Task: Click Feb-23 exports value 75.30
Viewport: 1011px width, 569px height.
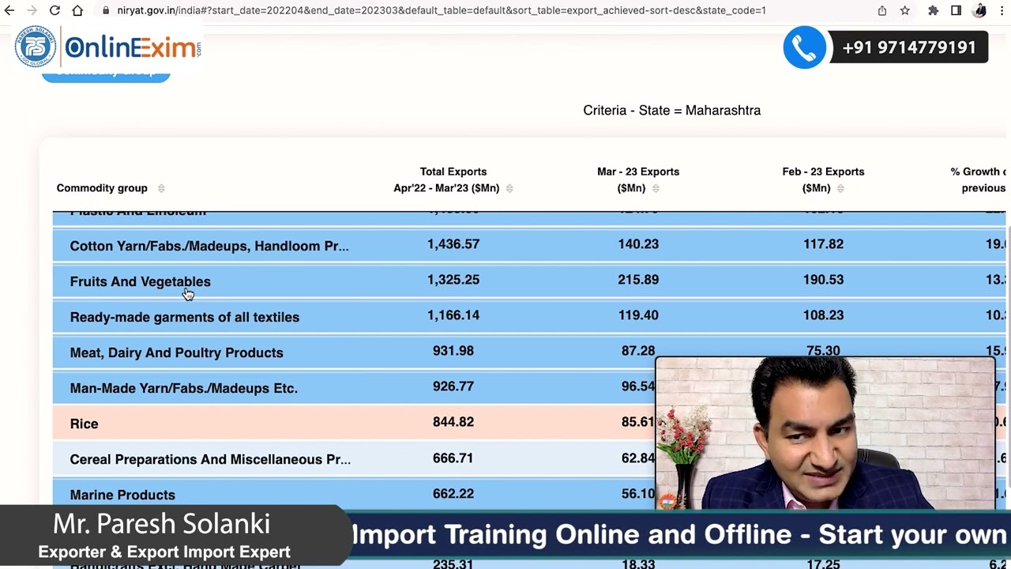Action: [x=823, y=350]
